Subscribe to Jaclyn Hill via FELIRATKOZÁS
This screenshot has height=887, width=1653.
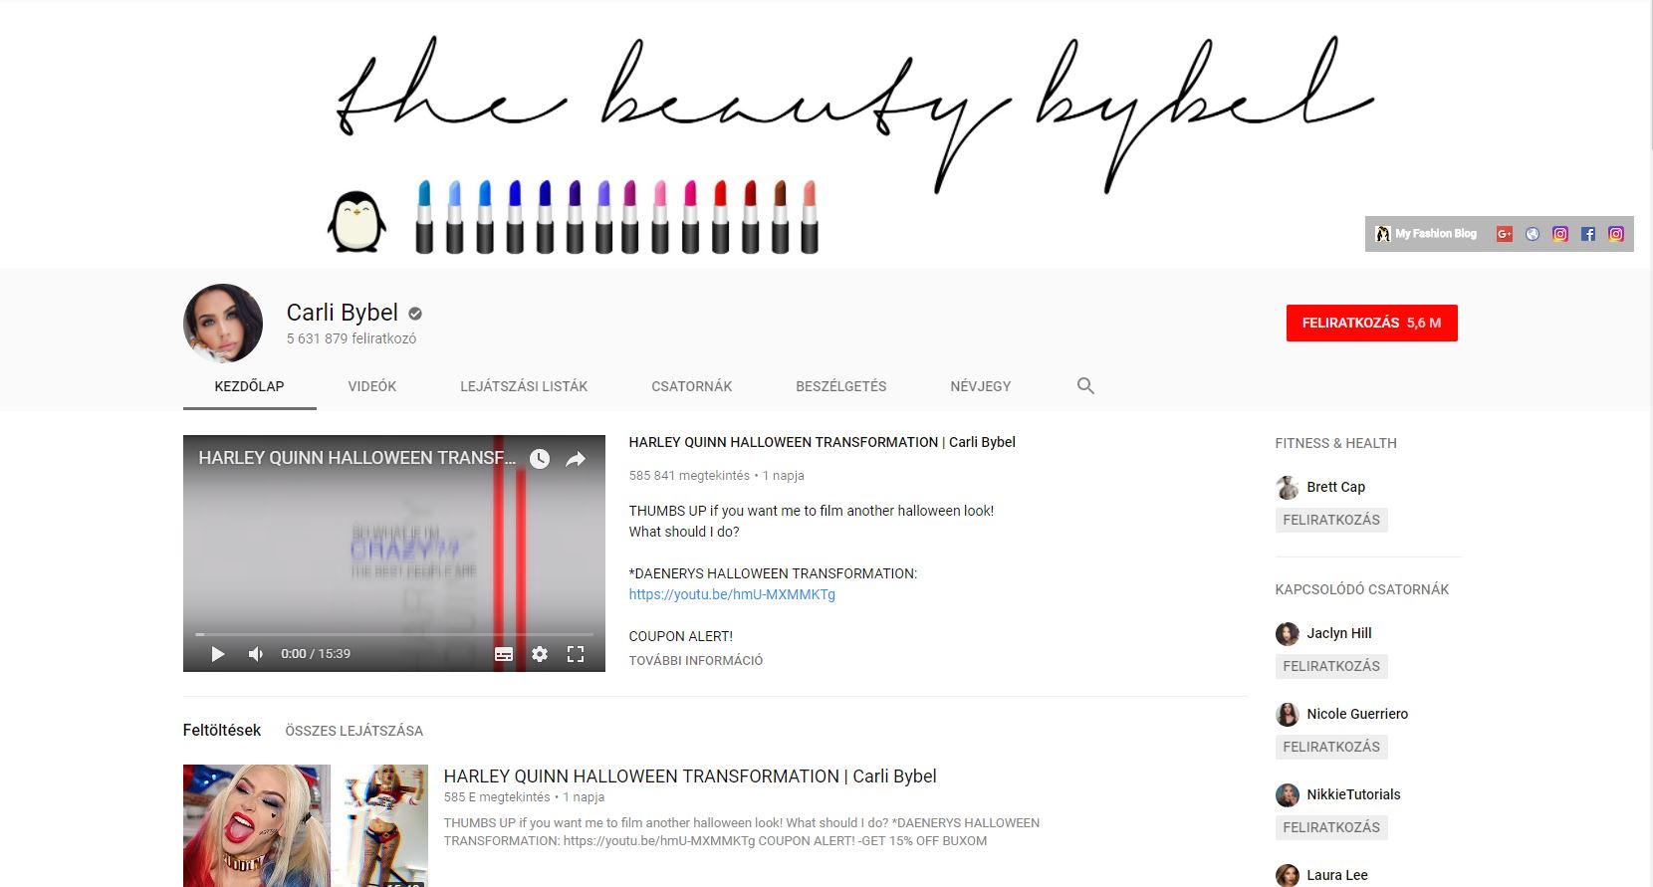click(x=1331, y=666)
